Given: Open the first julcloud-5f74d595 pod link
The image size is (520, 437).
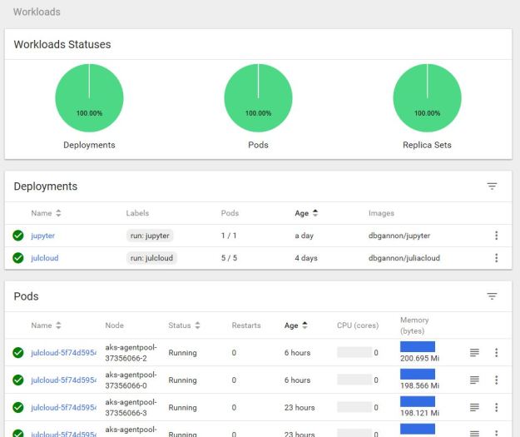Looking at the screenshot, I should [x=62, y=353].
